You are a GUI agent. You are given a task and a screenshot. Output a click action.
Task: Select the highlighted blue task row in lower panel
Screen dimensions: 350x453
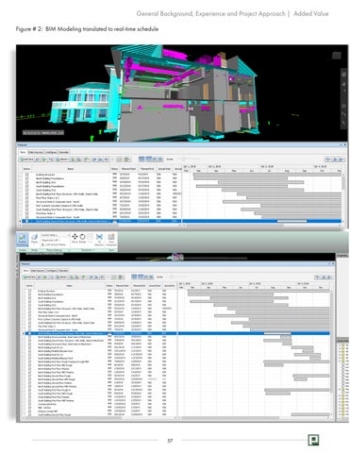[x=177, y=333]
